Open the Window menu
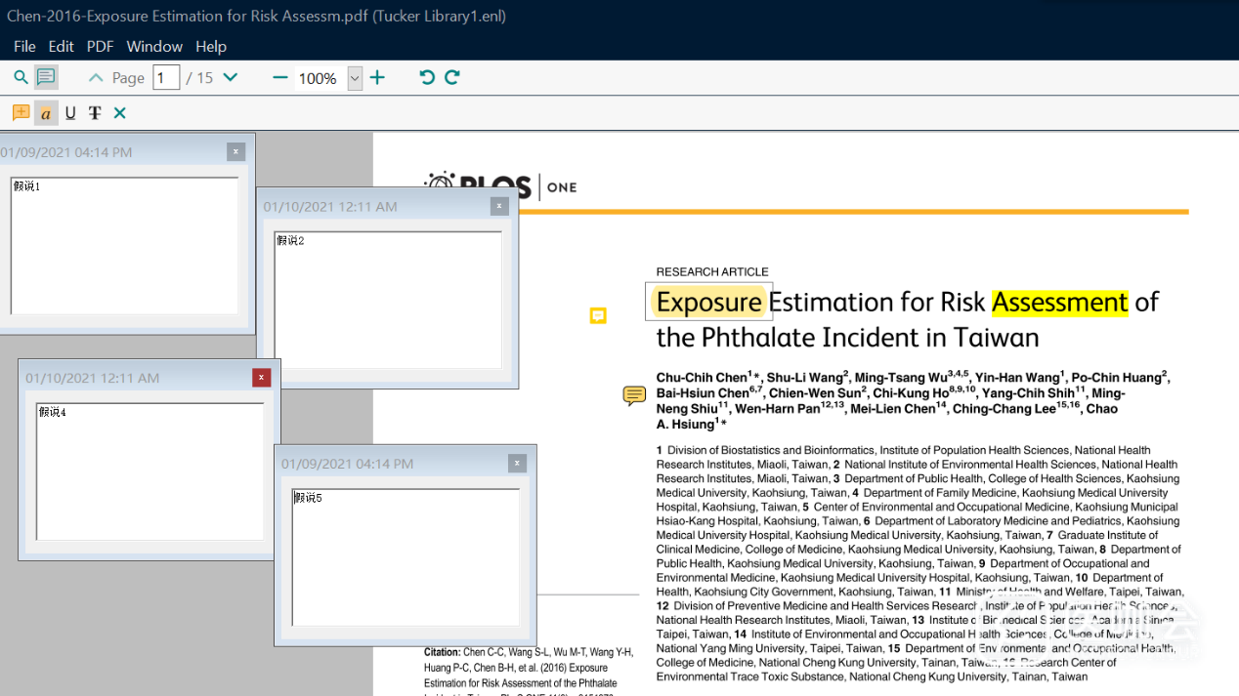Viewport: 1239px width, 696px height. click(154, 46)
